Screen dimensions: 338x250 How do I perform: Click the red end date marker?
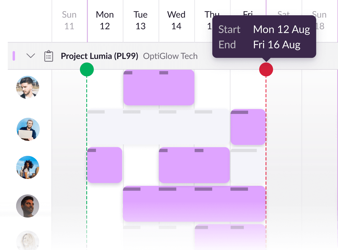pyautogui.click(x=266, y=69)
